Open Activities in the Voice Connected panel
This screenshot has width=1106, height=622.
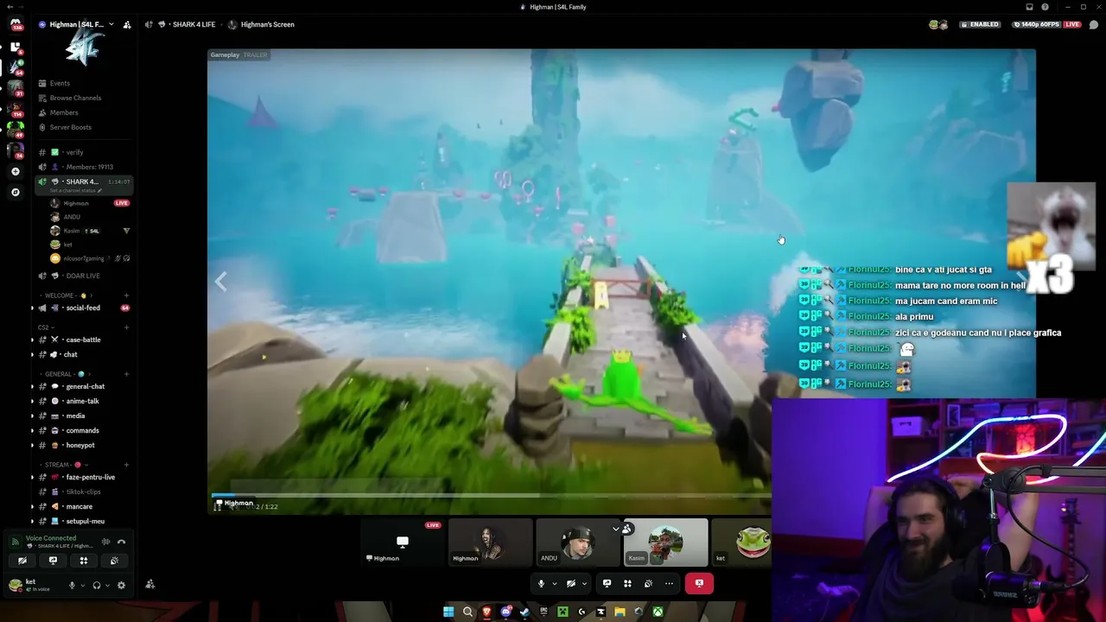click(84, 561)
